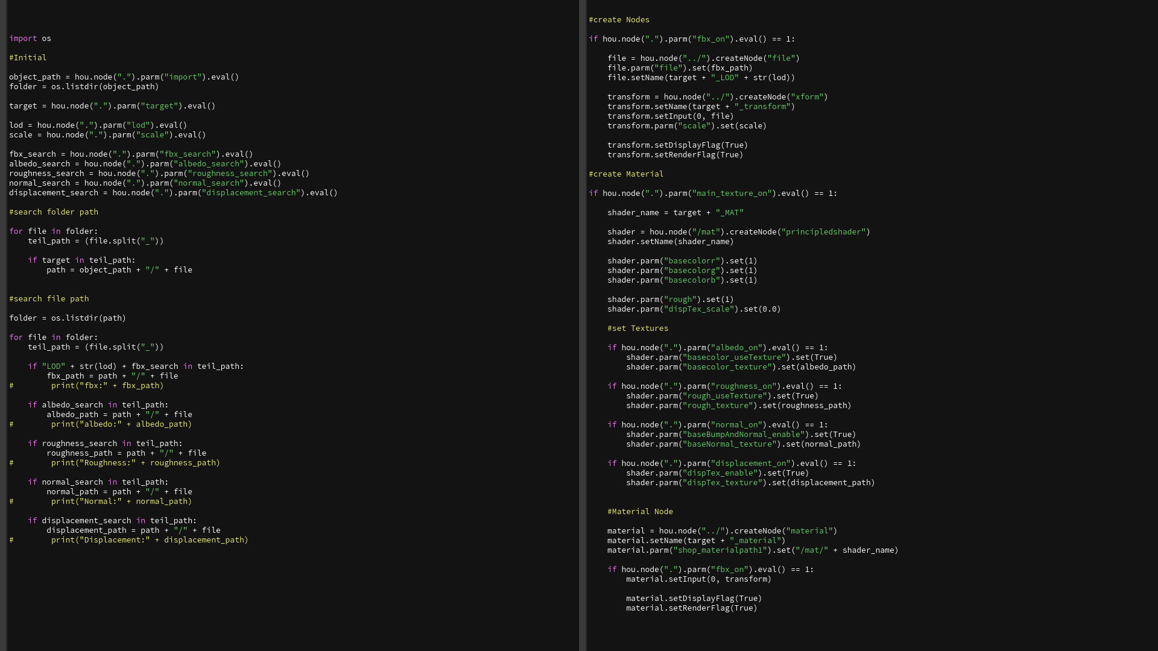Select the #search folder path comment

[x=53, y=212]
